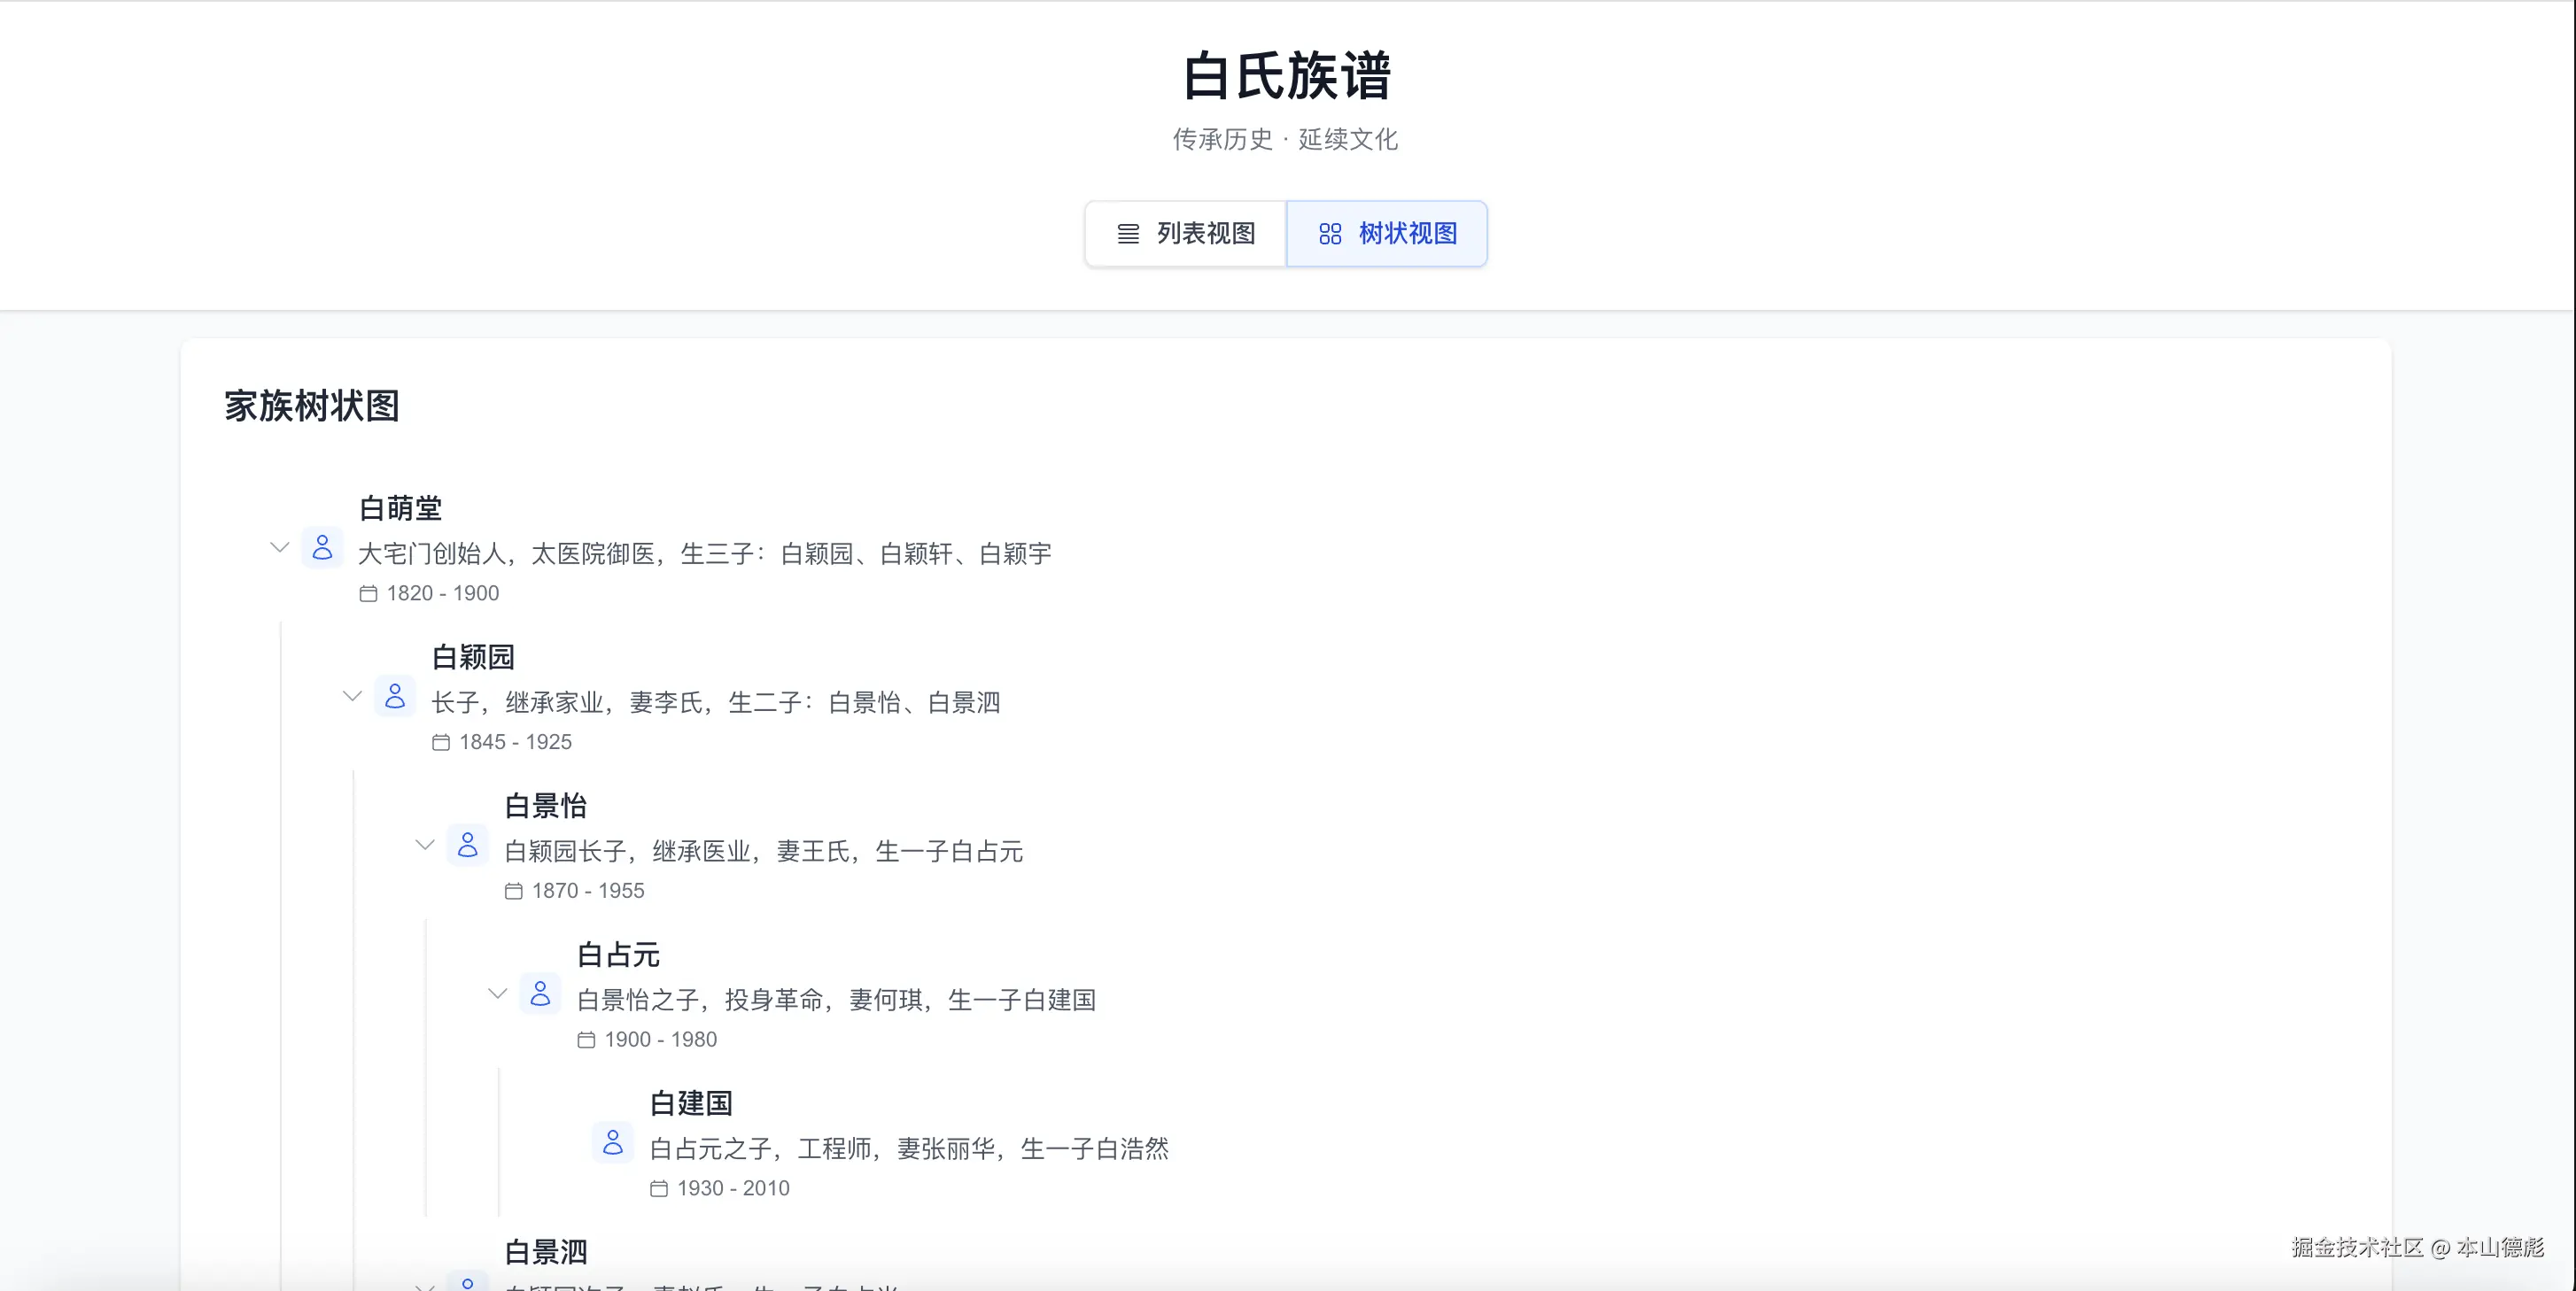
Task: Click the calendar icon next to 1820 - 1900
Action: click(368, 593)
